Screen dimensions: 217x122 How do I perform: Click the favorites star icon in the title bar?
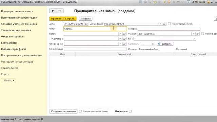[x=155, y=2]
